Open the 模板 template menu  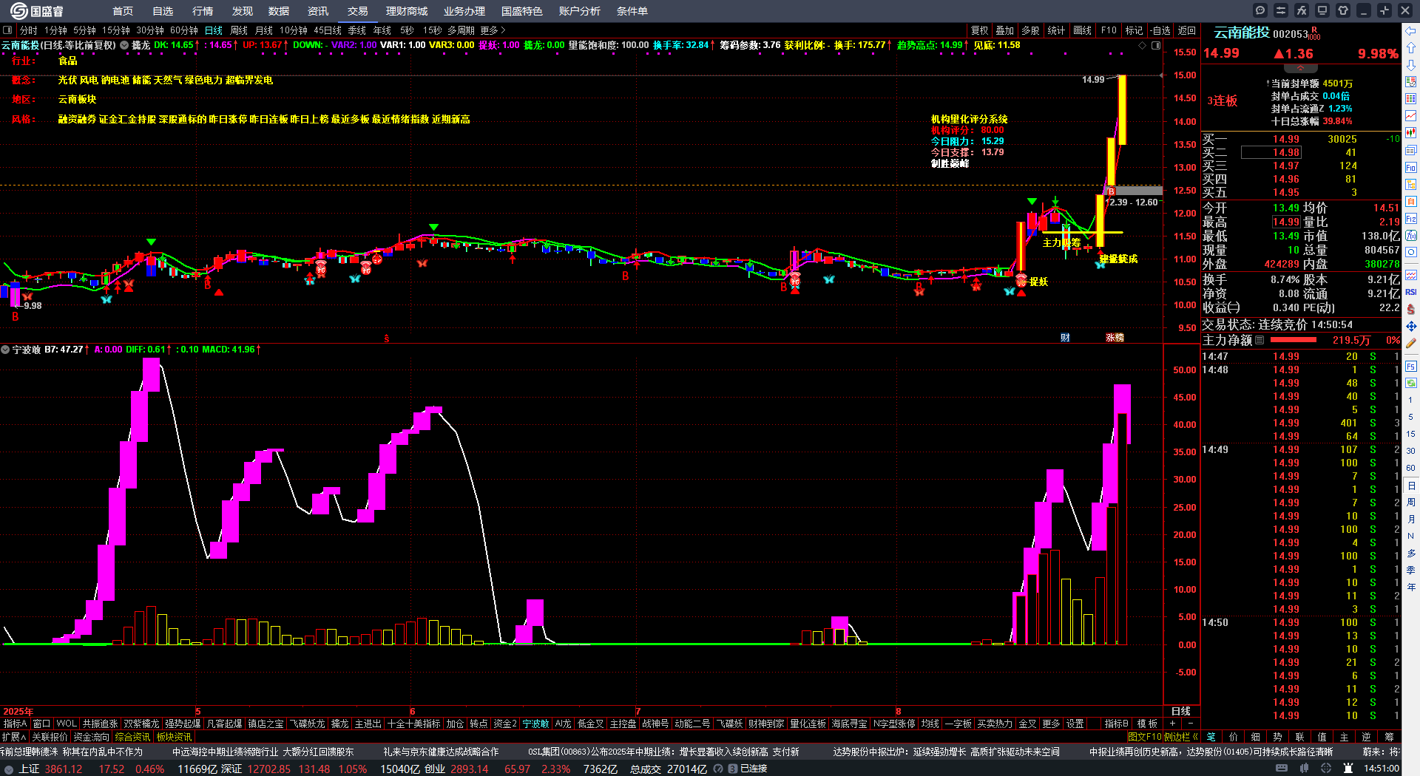1147,724
